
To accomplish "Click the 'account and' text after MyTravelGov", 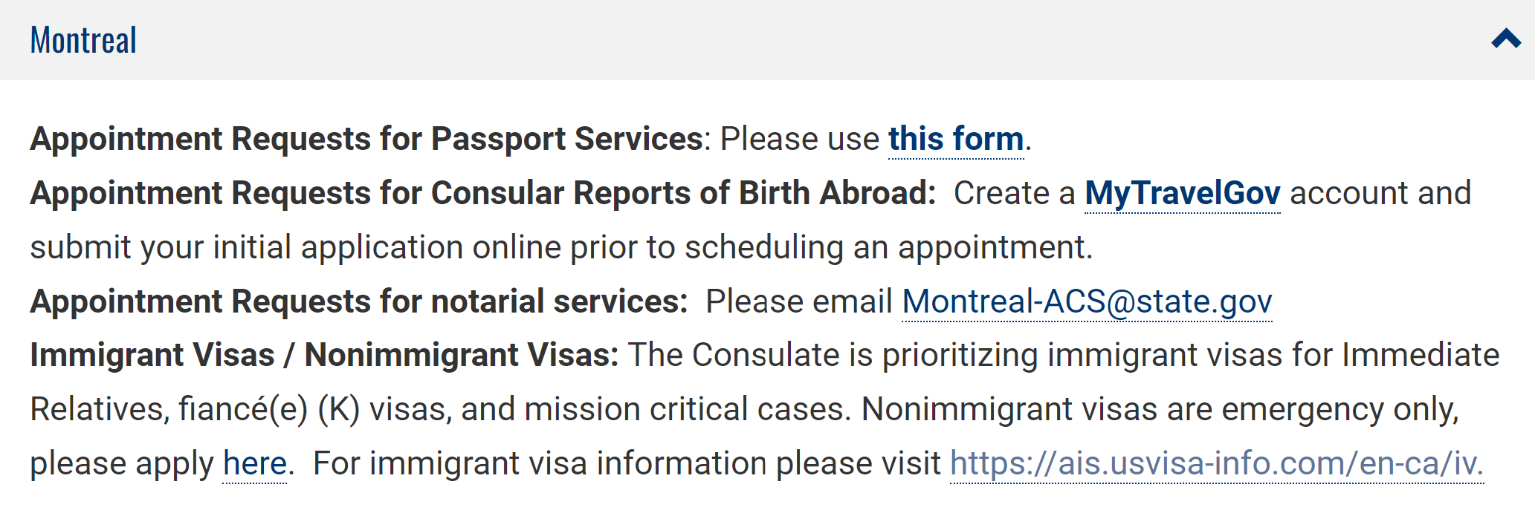I will click(1380, 193).
